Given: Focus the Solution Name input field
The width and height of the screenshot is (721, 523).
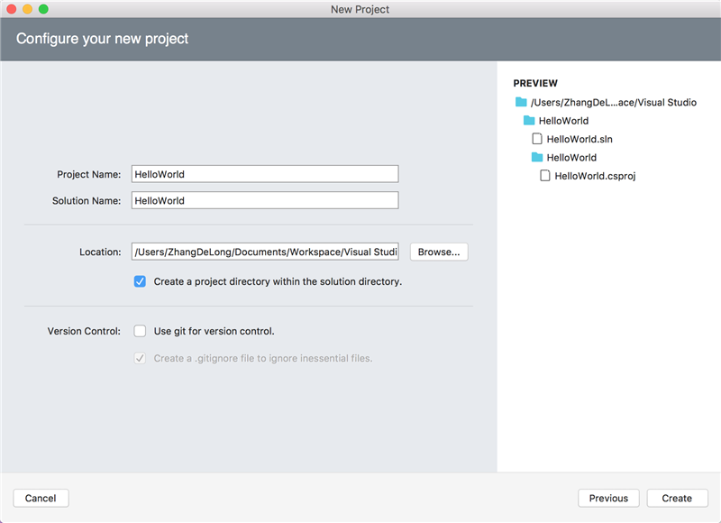Looking at the screenshot, I should pos(265,200).
